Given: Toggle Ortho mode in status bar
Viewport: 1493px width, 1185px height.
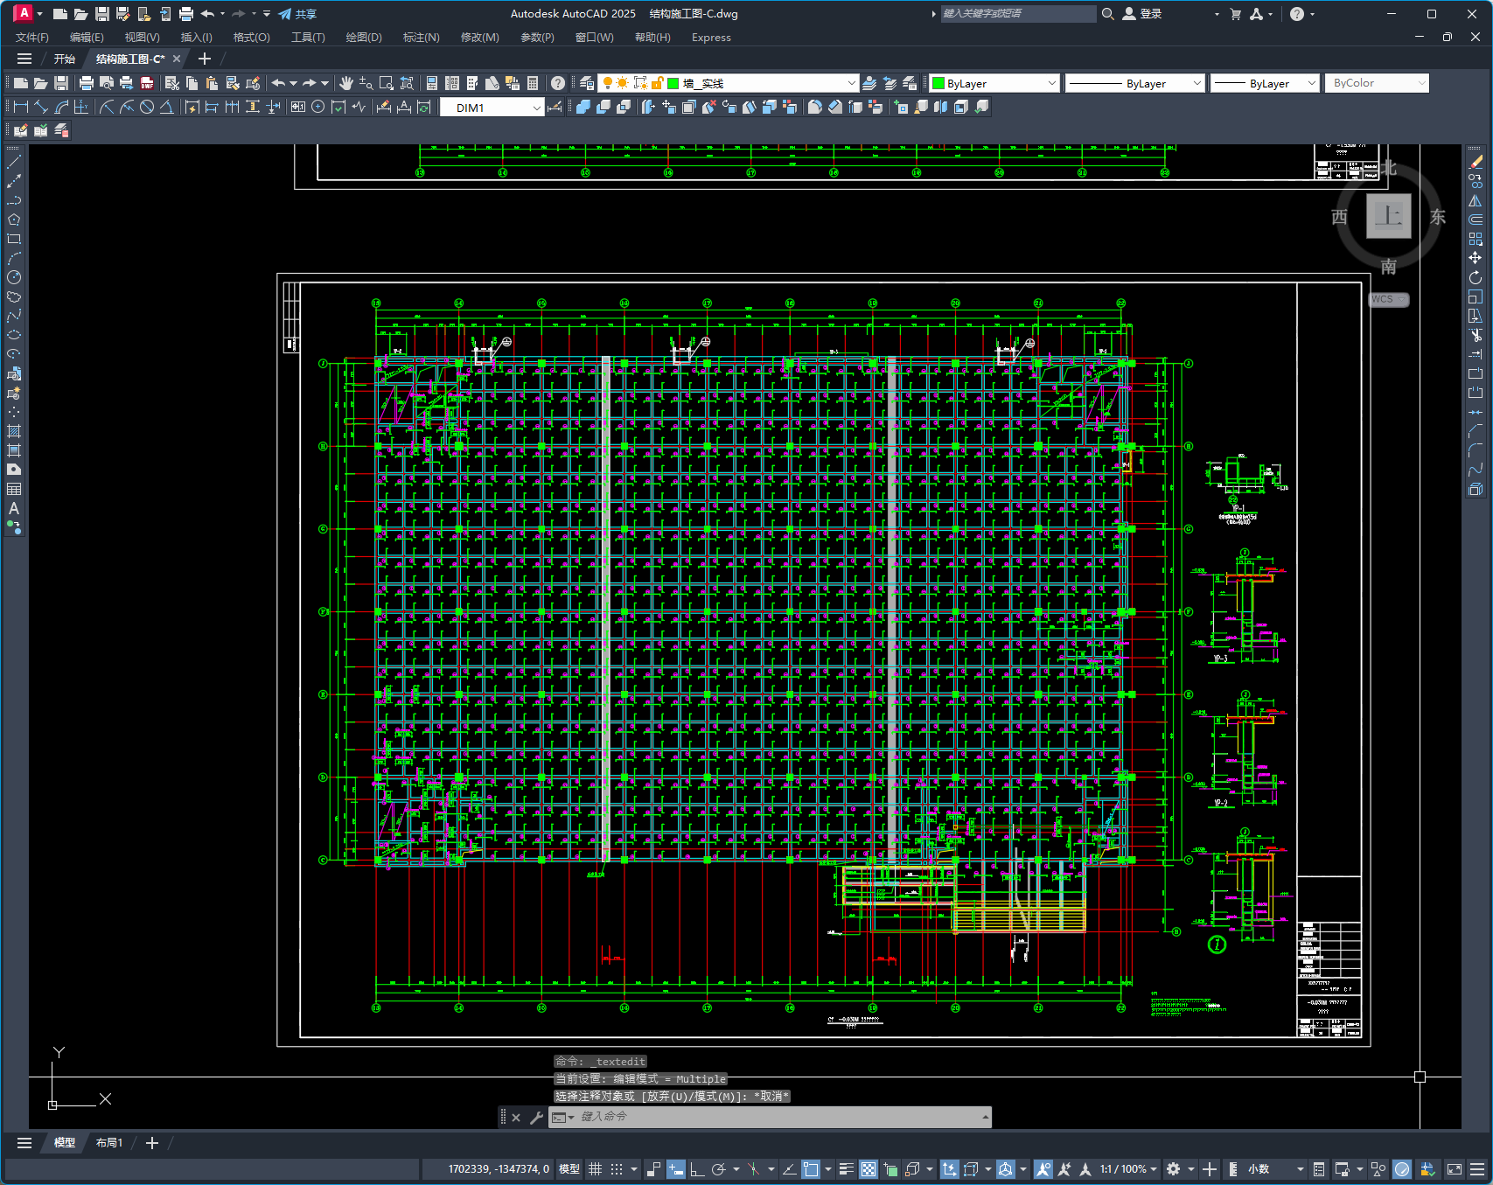Looking at the screenshot, I should tap(697, 1169).
